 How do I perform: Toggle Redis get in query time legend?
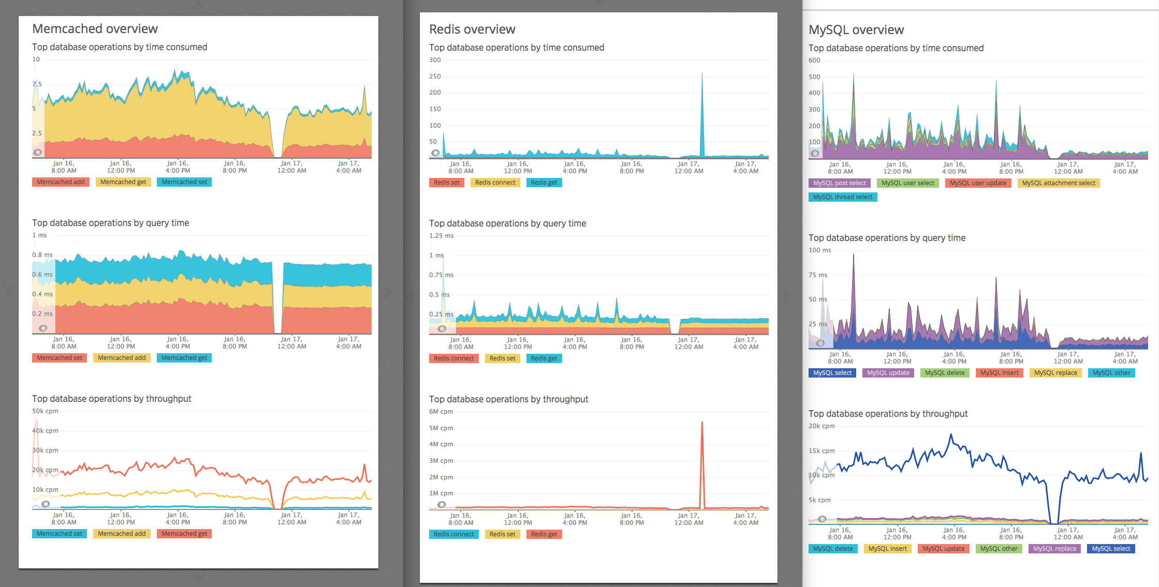pyautogui.click(x=544, y=358)
